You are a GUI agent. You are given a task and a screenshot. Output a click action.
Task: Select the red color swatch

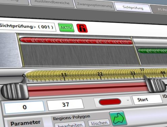coord(110,102)
